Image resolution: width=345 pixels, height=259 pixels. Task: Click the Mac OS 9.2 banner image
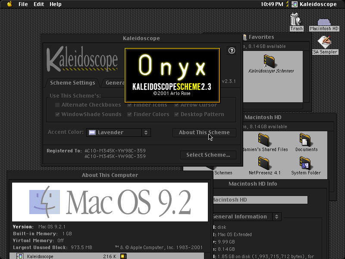pos(110,202)
